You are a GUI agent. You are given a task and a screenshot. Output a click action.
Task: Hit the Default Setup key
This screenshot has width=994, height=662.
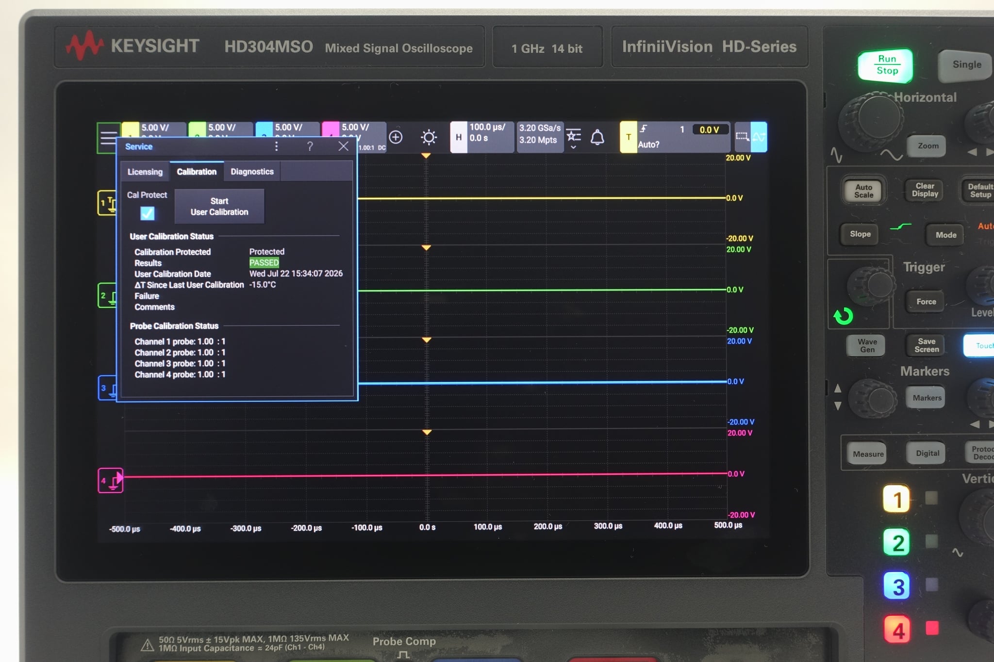pyautogui.click(x=979, y=191)
